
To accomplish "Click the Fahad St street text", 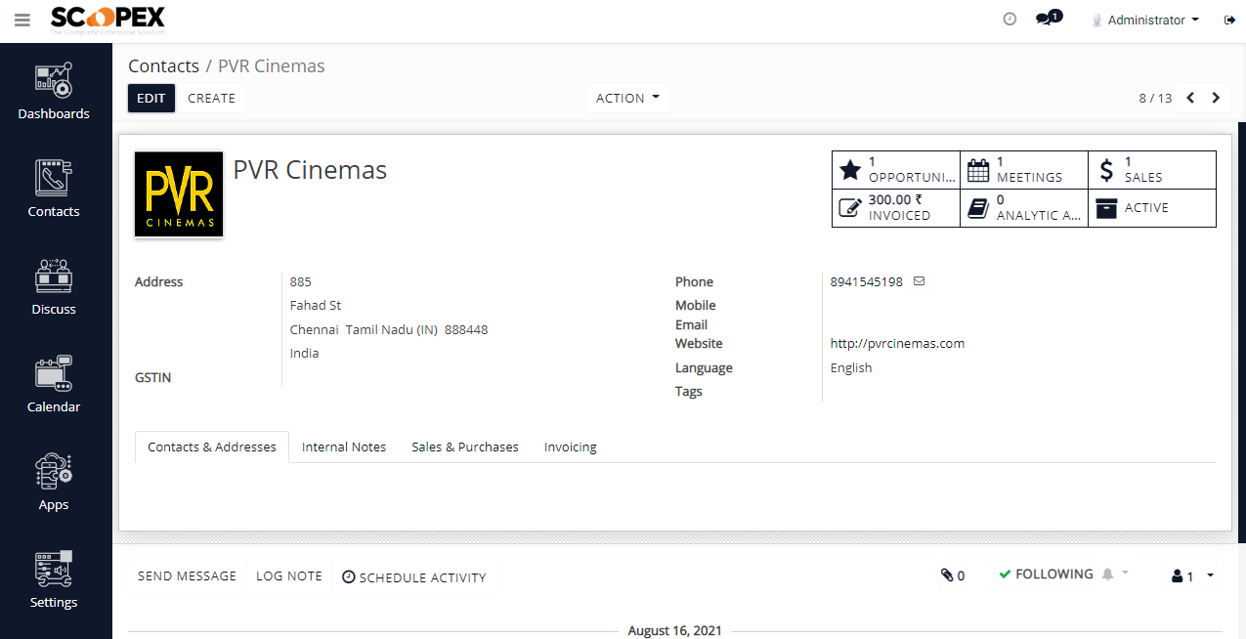I will [316, 305].
